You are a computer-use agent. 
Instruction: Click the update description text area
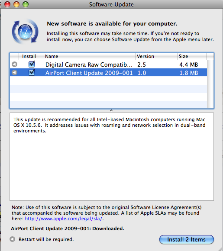112,157
